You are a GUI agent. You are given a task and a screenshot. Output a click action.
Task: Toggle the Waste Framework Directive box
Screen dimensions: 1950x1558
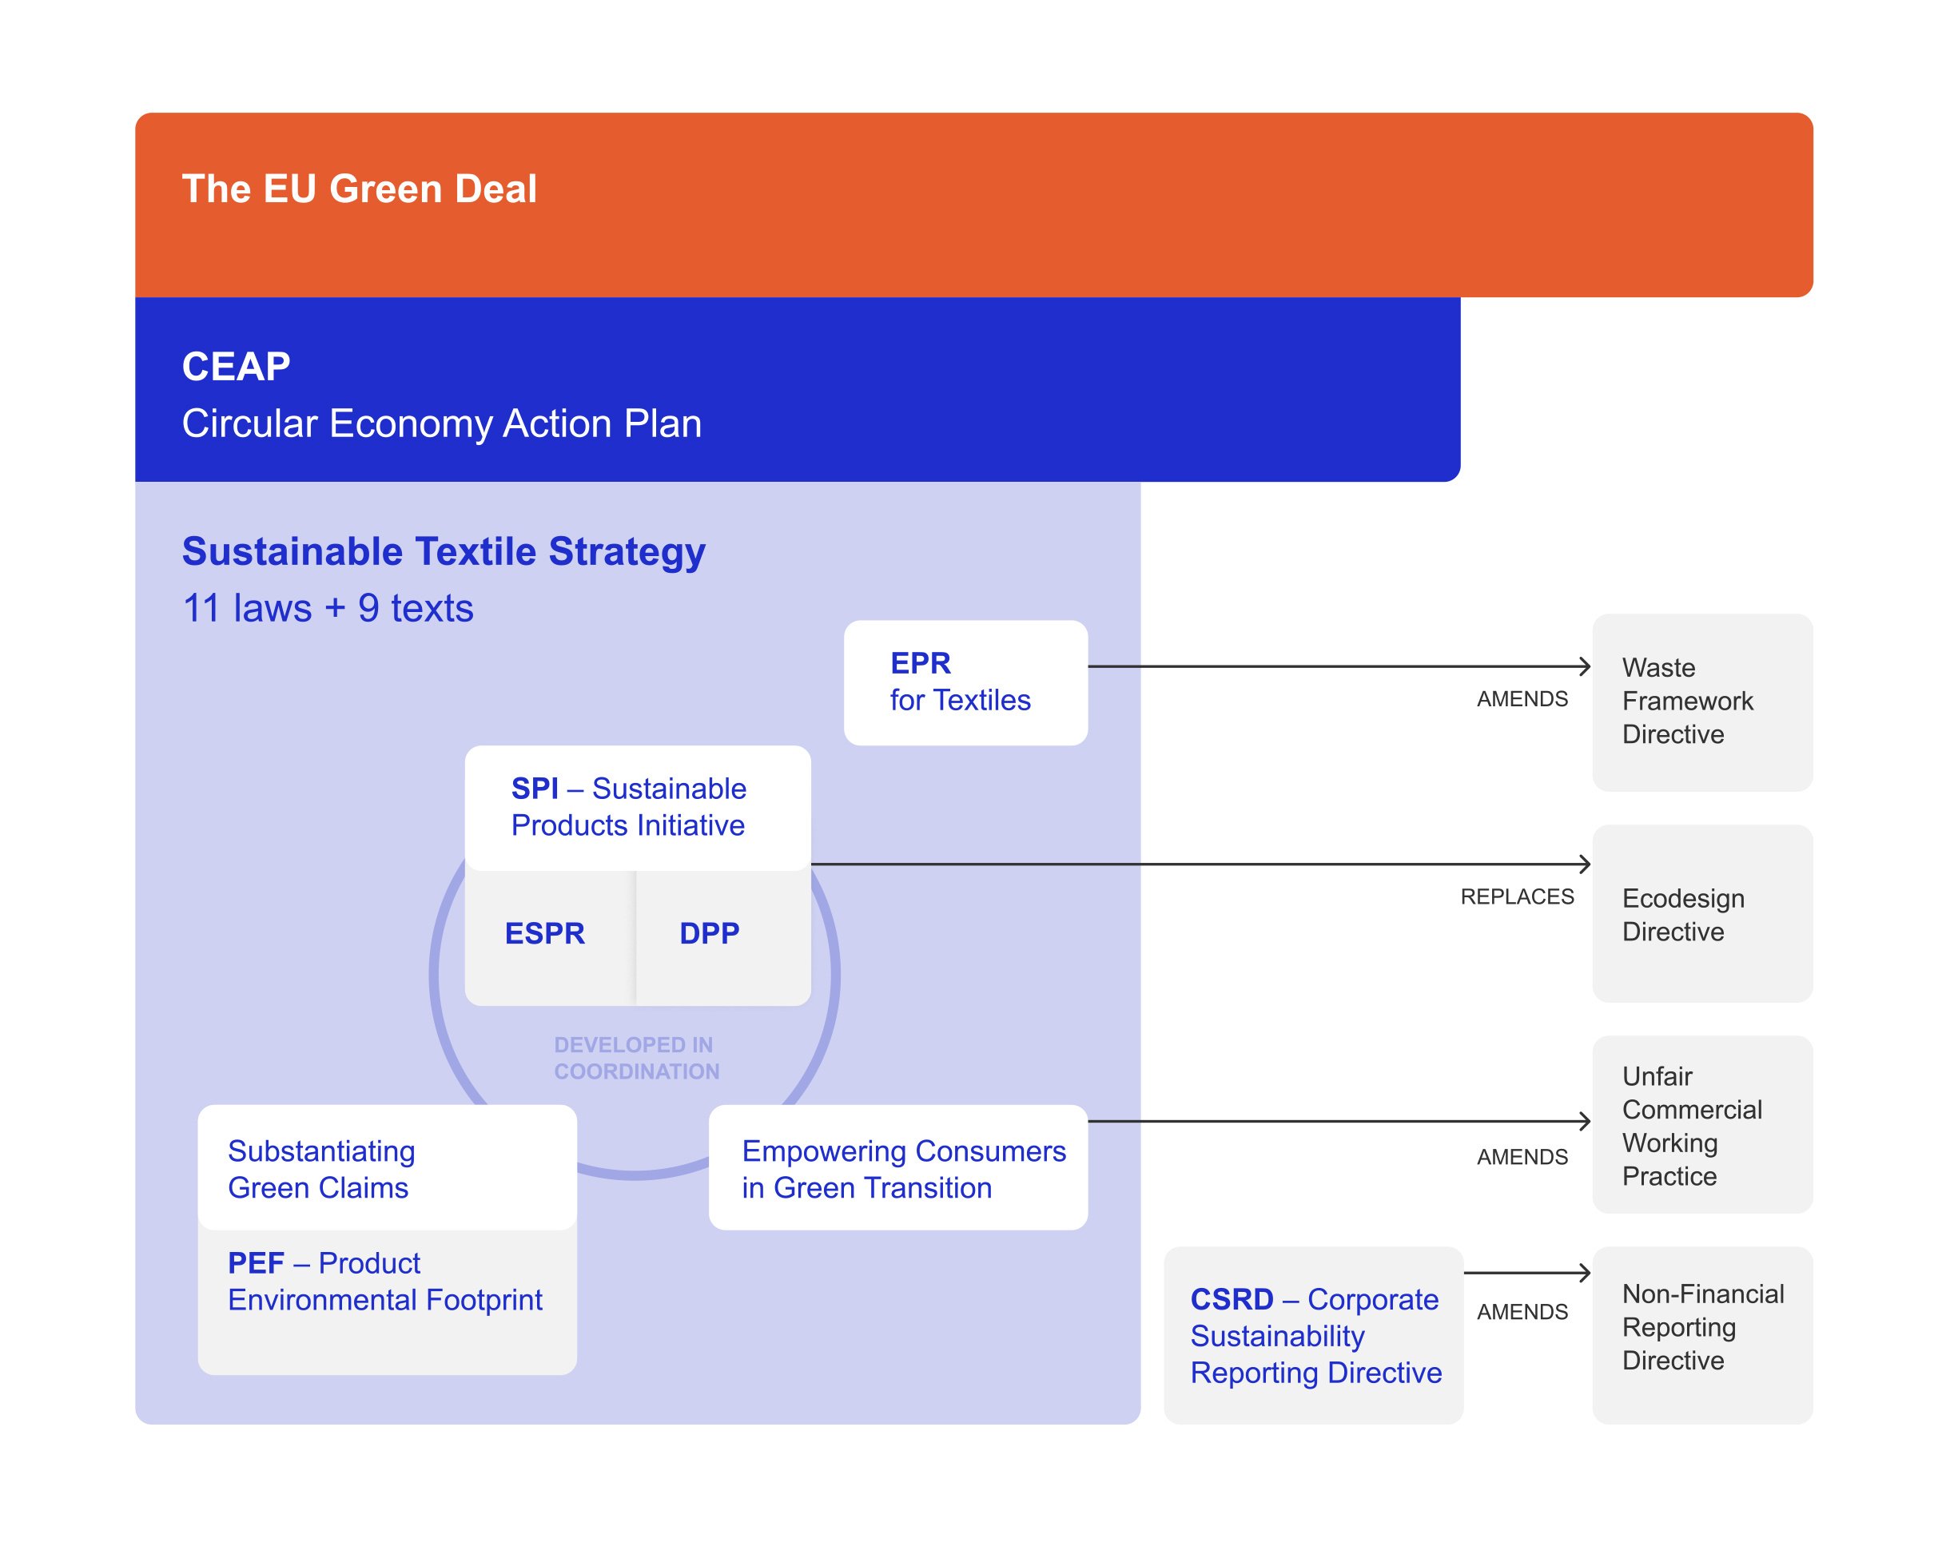pyautogui.click(x=1703, y=702)
